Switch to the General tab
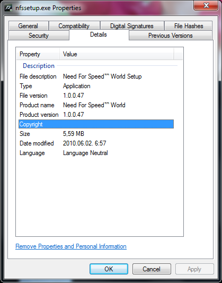The height and width of the screenshot is (283, 222). pos(28,26)
